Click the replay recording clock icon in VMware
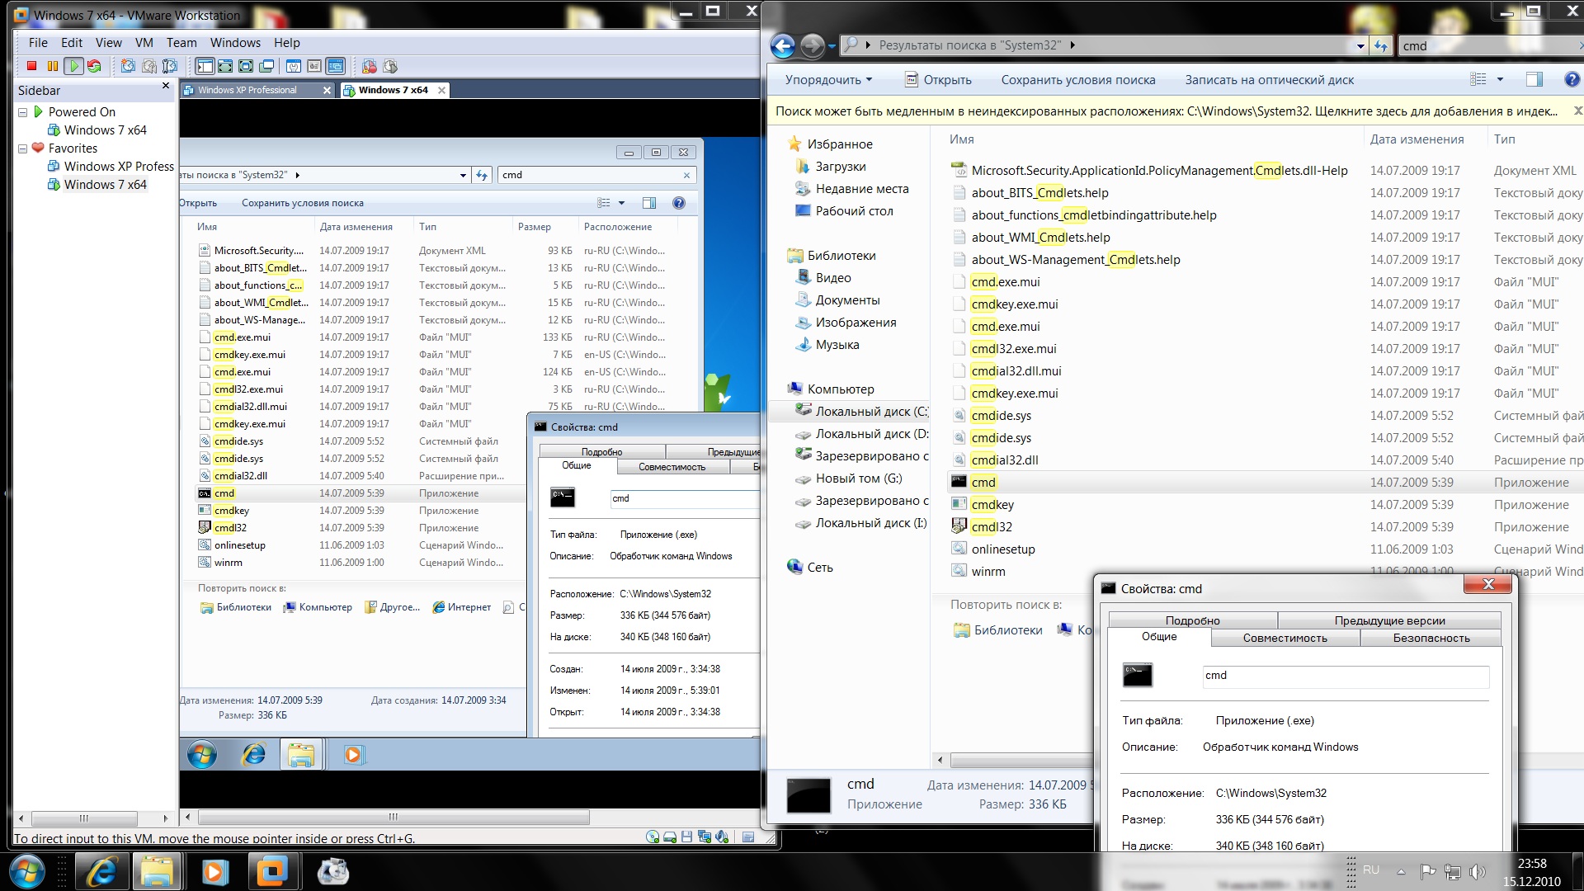 pyautogui.click(x=390, y=66)
